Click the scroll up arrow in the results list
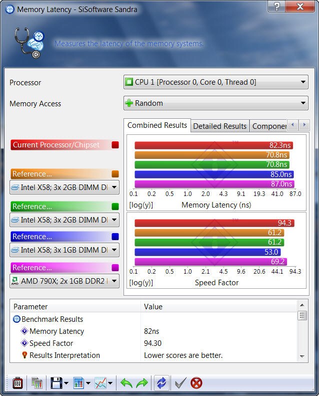319x396 pixels. point(302,305)
